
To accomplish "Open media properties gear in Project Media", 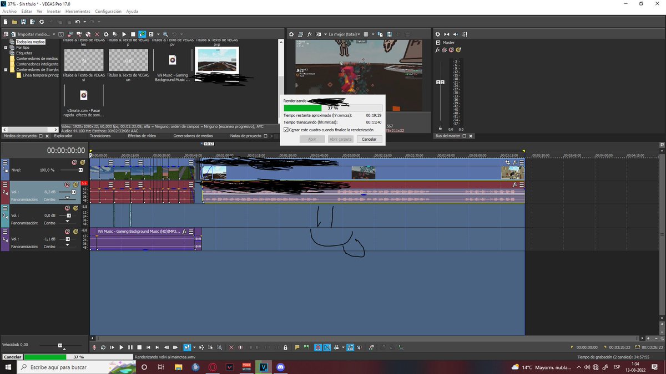I will click(x=106, y=34).
